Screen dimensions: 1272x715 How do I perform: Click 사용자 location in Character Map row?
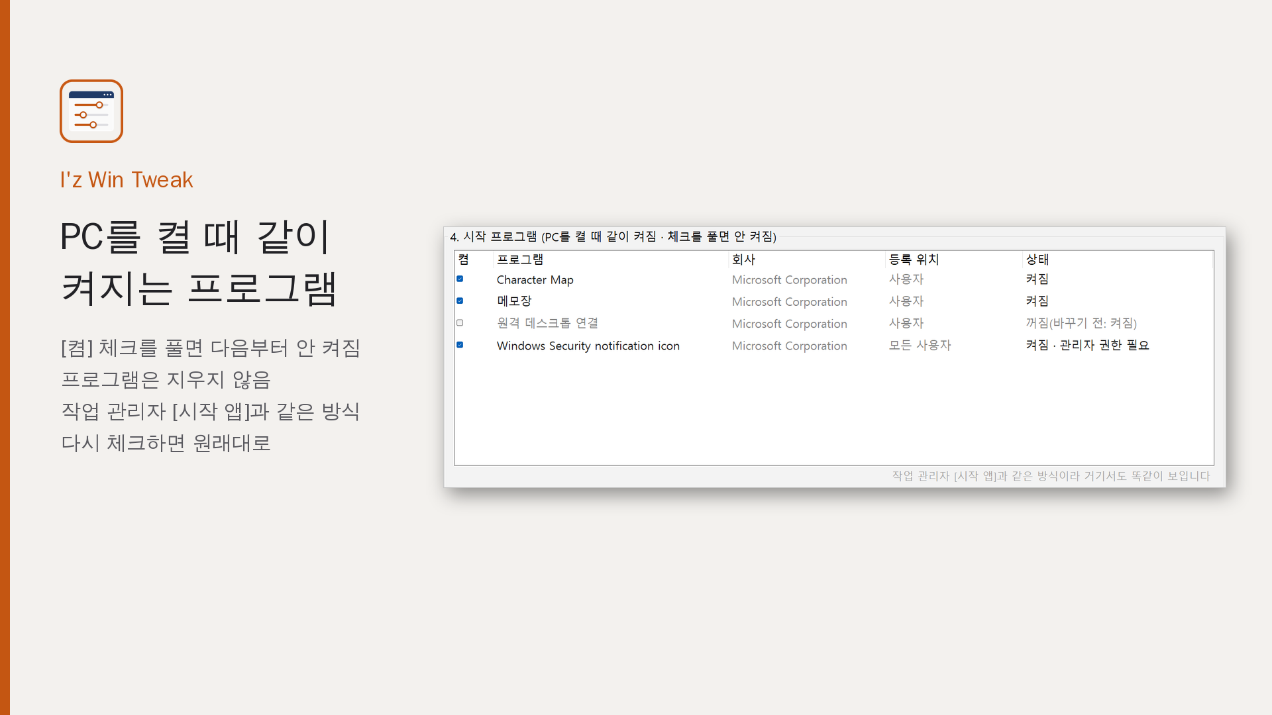click(906, 279)
